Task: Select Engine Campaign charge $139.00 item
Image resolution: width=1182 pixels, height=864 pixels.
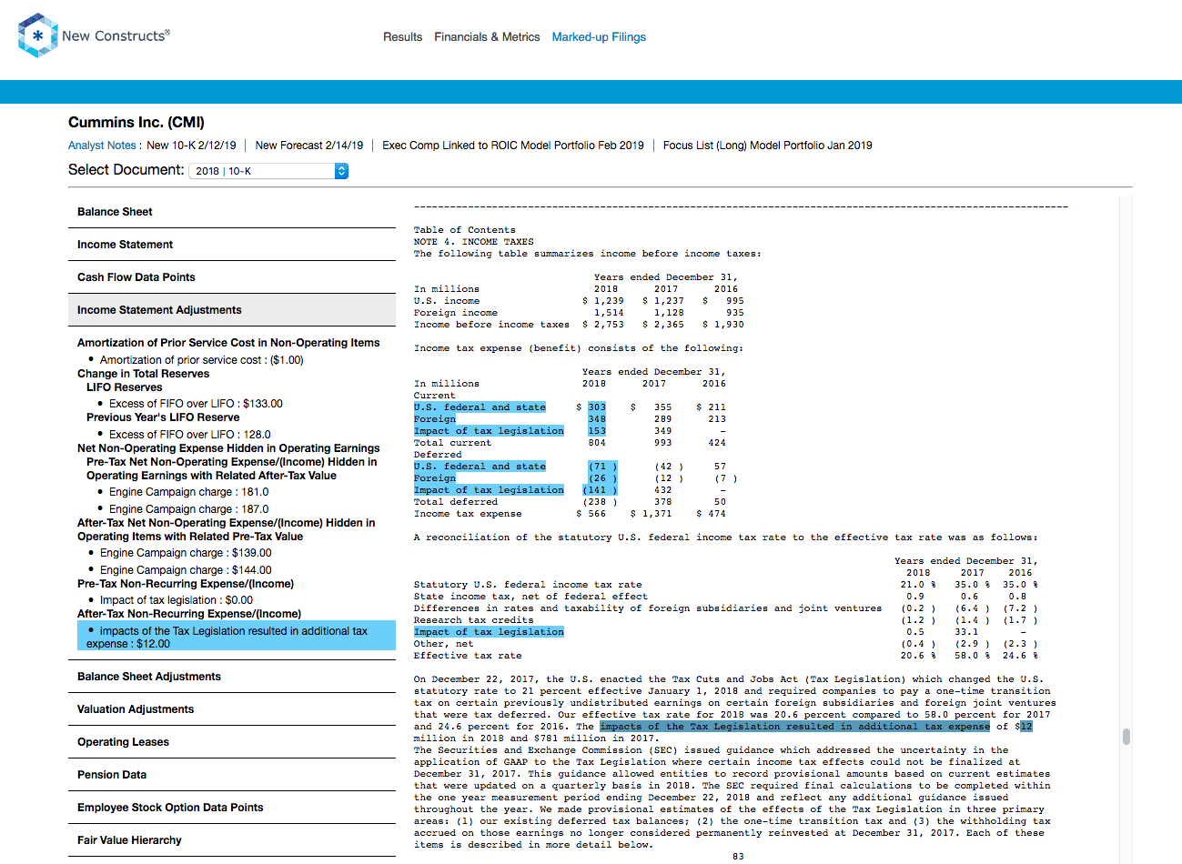Action: [x=186, y=553]
